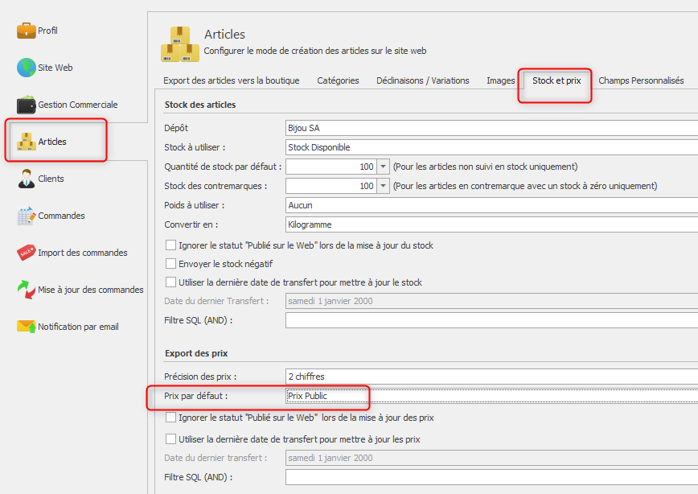
Task: Switch to Export des articles vers la boutique tab
Action: (x=232, y=80)
